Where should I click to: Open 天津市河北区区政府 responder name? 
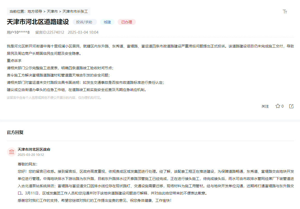click(34, 149)
